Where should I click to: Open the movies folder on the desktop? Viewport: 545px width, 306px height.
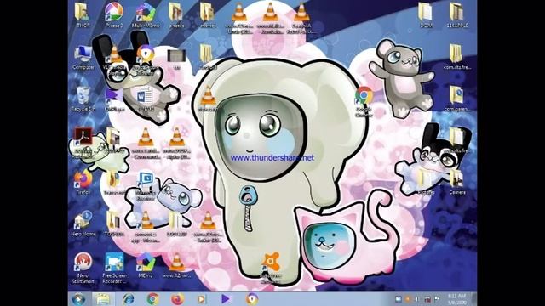pos(208,14)
